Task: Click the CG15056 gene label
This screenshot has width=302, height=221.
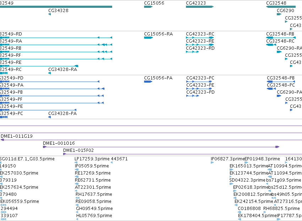Action: (154, 3)
